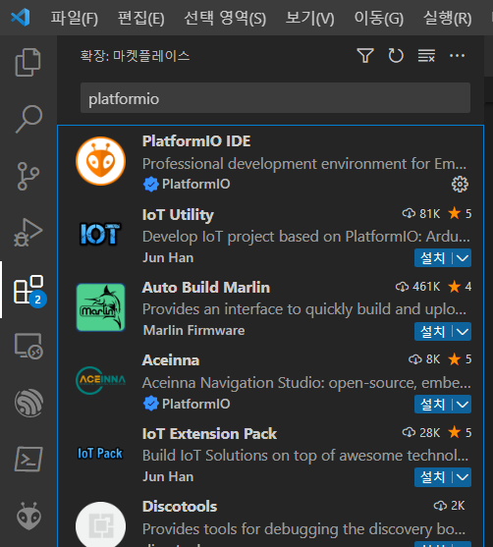Click the 확장: 마켓플레이스 panel header
The height and width of the screenshot is (547, 493).
(135, 56)
